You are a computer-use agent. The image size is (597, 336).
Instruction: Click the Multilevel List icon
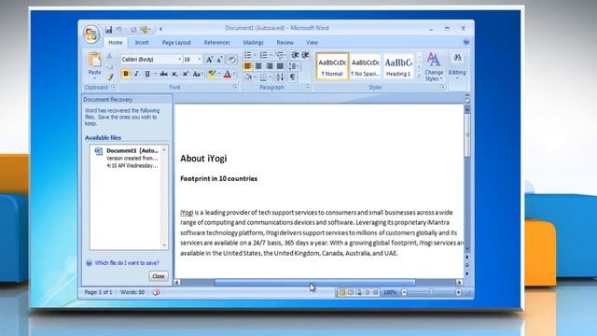coord(280,56)
